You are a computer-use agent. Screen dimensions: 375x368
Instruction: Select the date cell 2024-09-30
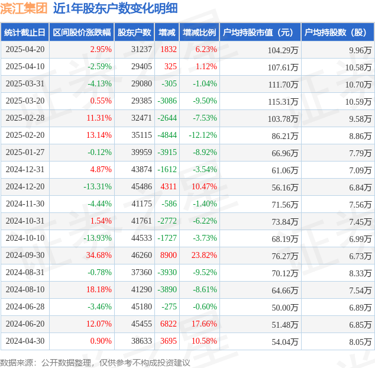point(25,256)
